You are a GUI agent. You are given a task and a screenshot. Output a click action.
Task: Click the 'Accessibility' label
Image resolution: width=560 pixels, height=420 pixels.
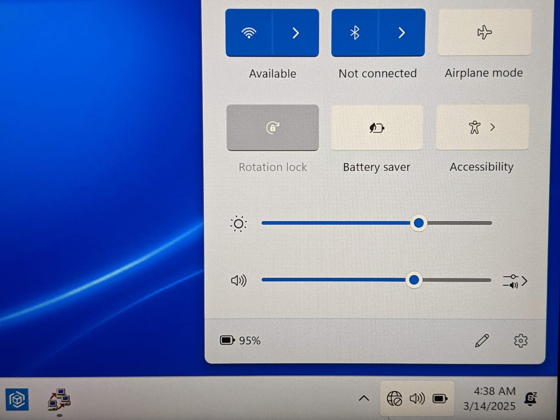(482, 167)
